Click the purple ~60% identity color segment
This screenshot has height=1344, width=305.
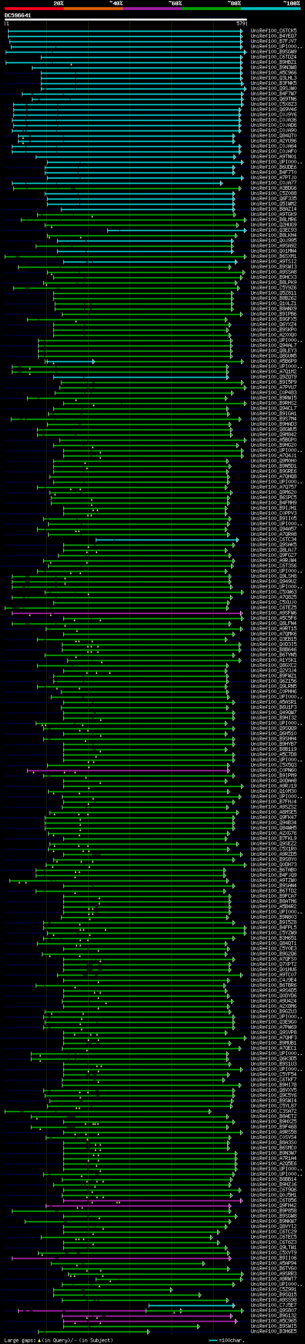coord(153,9)
